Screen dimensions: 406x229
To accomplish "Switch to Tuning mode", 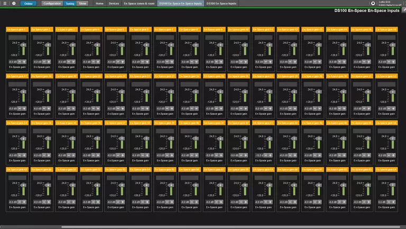I will [70, 4].
